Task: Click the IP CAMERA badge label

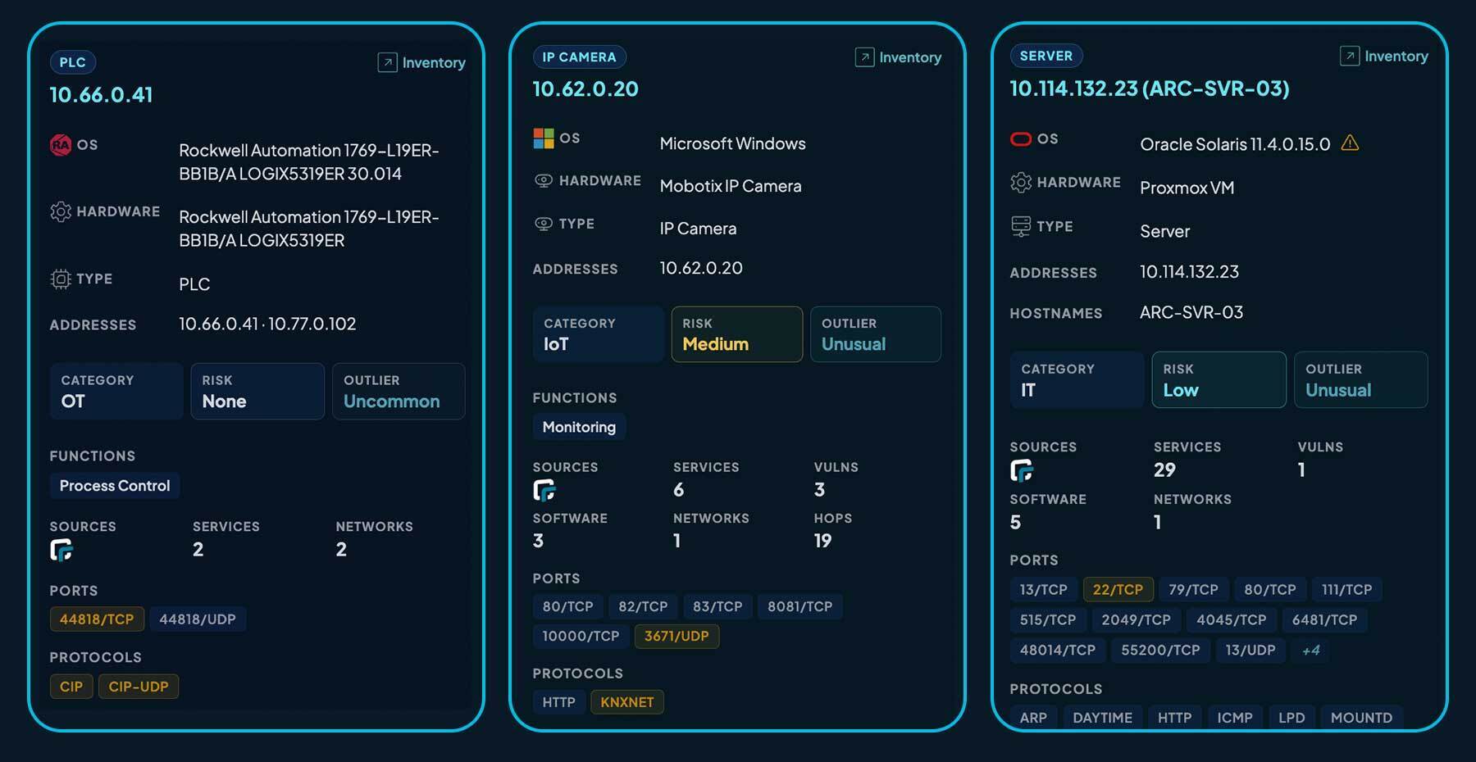Action: pos(579,57)
